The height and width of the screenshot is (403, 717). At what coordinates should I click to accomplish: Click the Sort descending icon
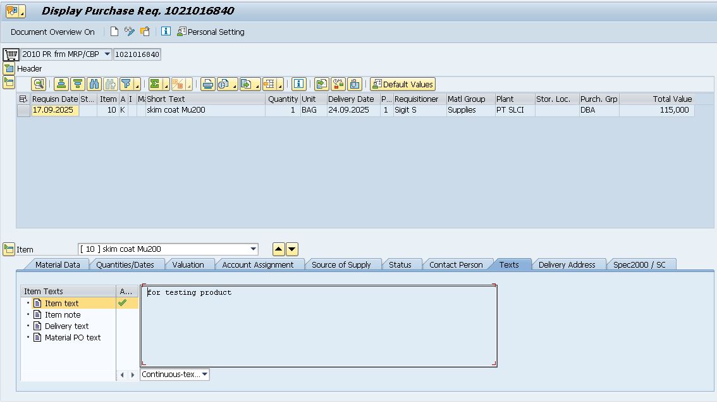coord(78,84)
